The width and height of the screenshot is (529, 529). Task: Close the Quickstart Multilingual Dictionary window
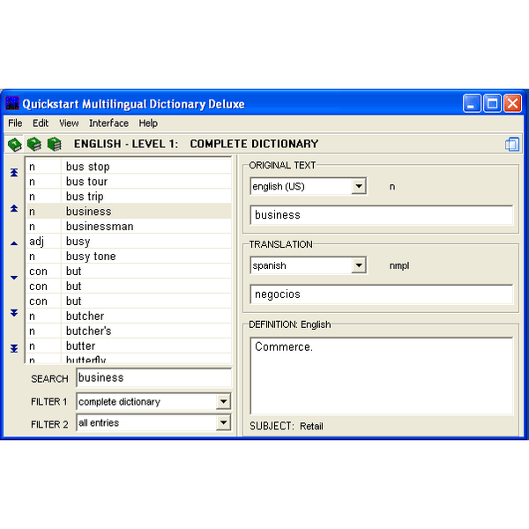pyautogui.click(x=512, y=103)
